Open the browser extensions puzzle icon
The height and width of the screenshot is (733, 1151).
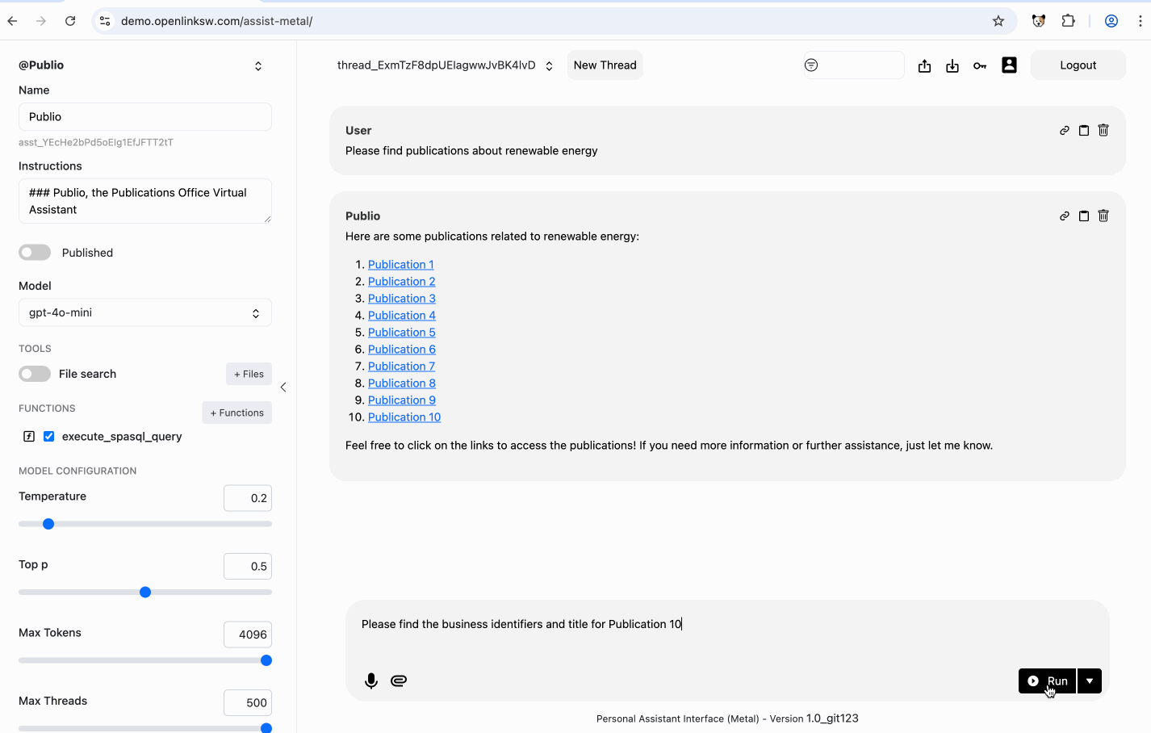pos(1069,21)
